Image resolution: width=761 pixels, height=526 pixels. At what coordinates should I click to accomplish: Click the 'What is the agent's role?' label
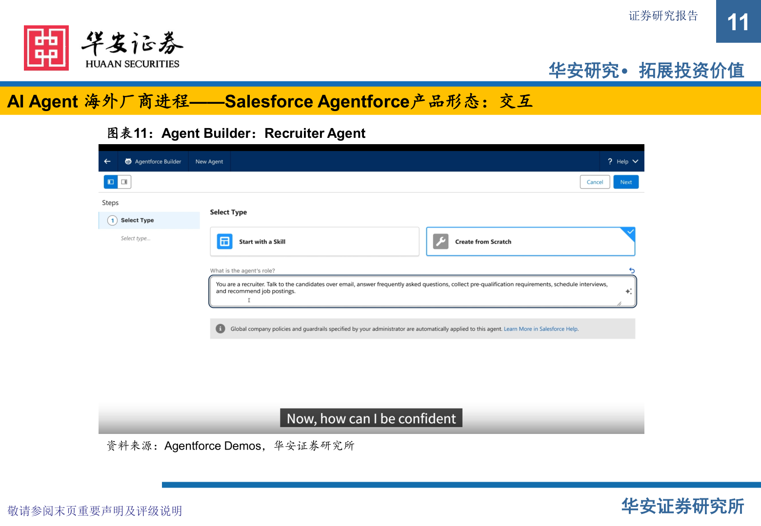(x=242, y=270)
